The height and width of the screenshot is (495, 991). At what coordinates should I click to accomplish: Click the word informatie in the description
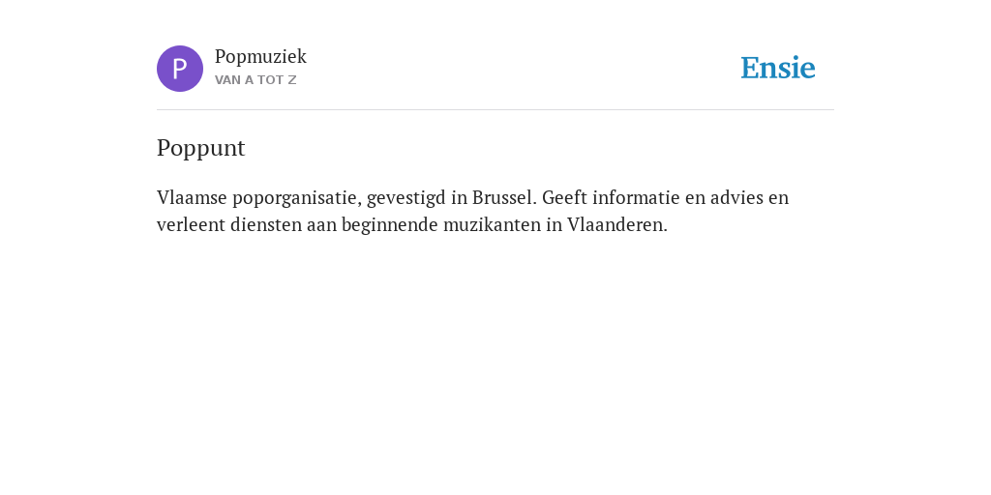click(636, 197)
